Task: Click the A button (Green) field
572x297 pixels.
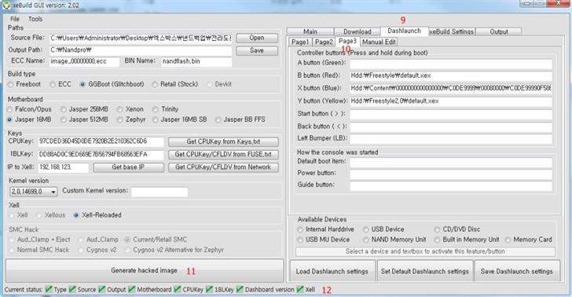Action: point(451,64)
